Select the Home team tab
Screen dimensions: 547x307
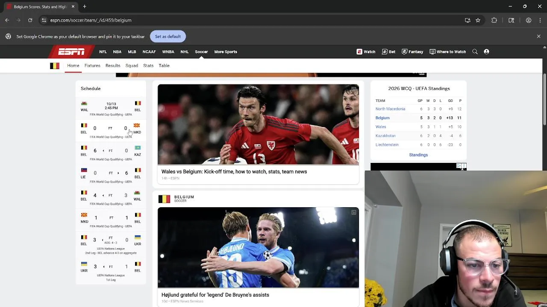(73, 66)
